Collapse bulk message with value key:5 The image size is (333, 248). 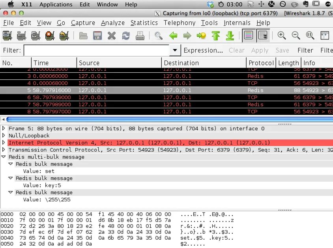pos(10,178)
